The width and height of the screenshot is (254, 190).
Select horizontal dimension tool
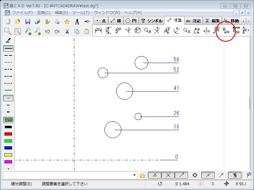(98, 30)
